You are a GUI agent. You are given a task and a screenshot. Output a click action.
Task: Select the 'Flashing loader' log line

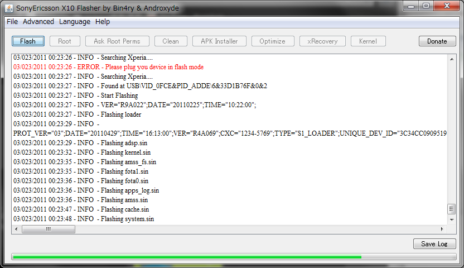click(77, 114)
